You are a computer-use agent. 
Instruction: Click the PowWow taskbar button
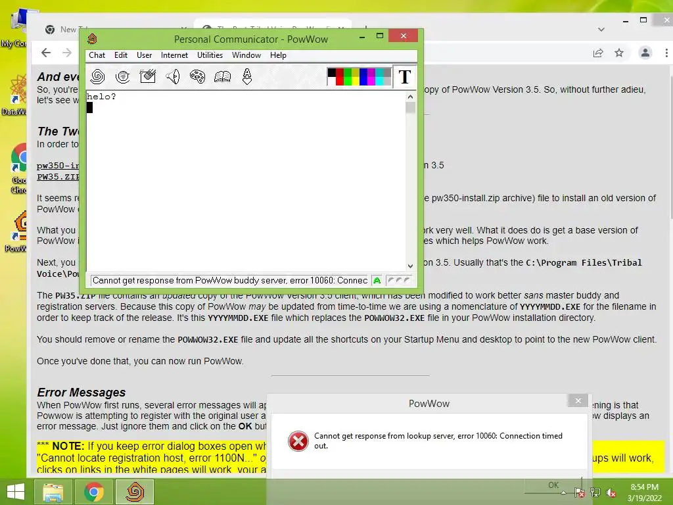135,492
